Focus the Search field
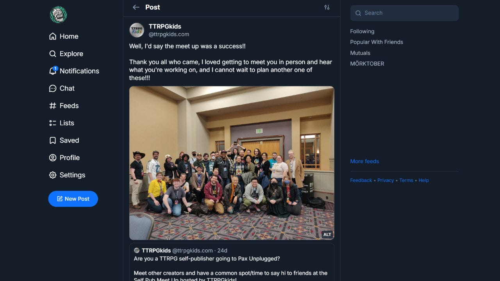Viewport: 500px width, 281px height. click(x=404, y=13)
